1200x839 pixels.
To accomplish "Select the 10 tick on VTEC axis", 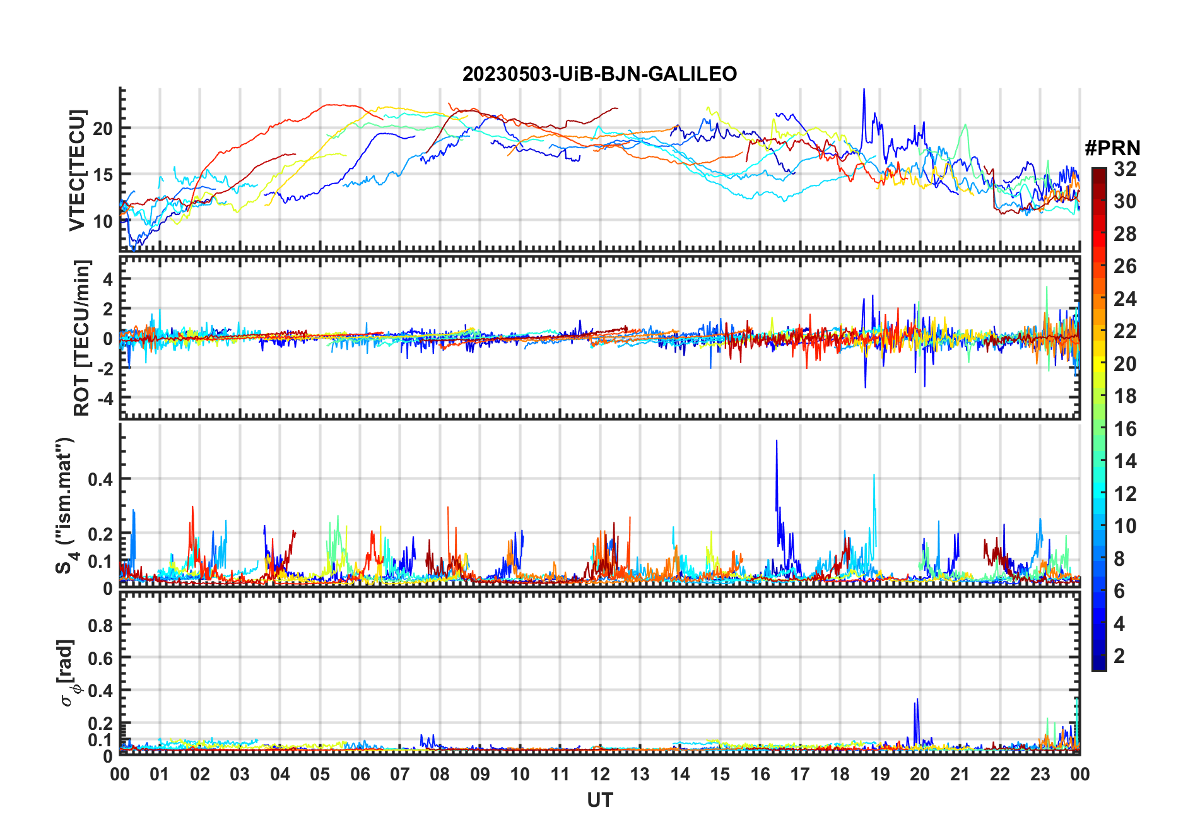I will pyautogui.click(x=103, y=221).
